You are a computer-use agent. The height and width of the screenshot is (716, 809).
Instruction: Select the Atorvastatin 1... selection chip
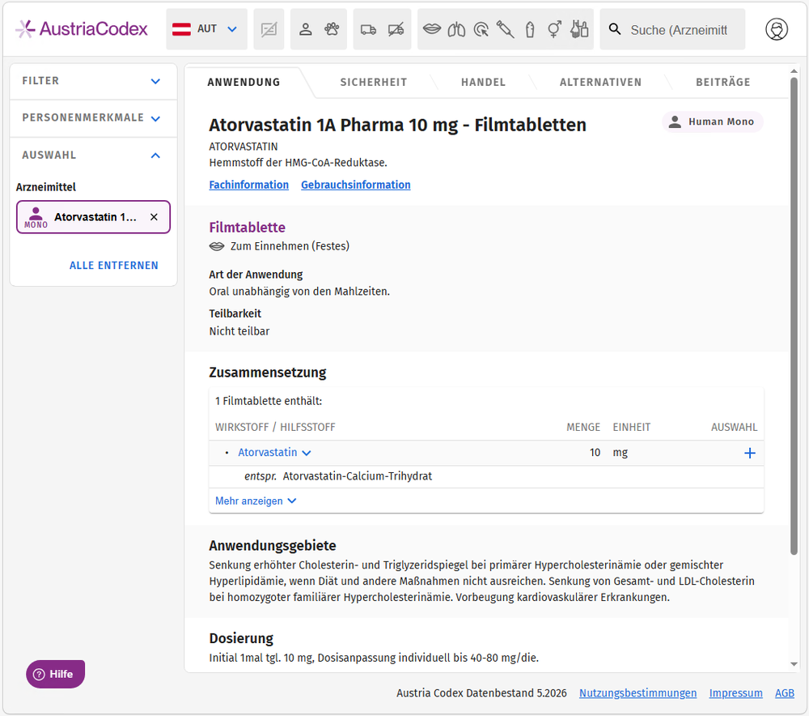pos(93,217)
